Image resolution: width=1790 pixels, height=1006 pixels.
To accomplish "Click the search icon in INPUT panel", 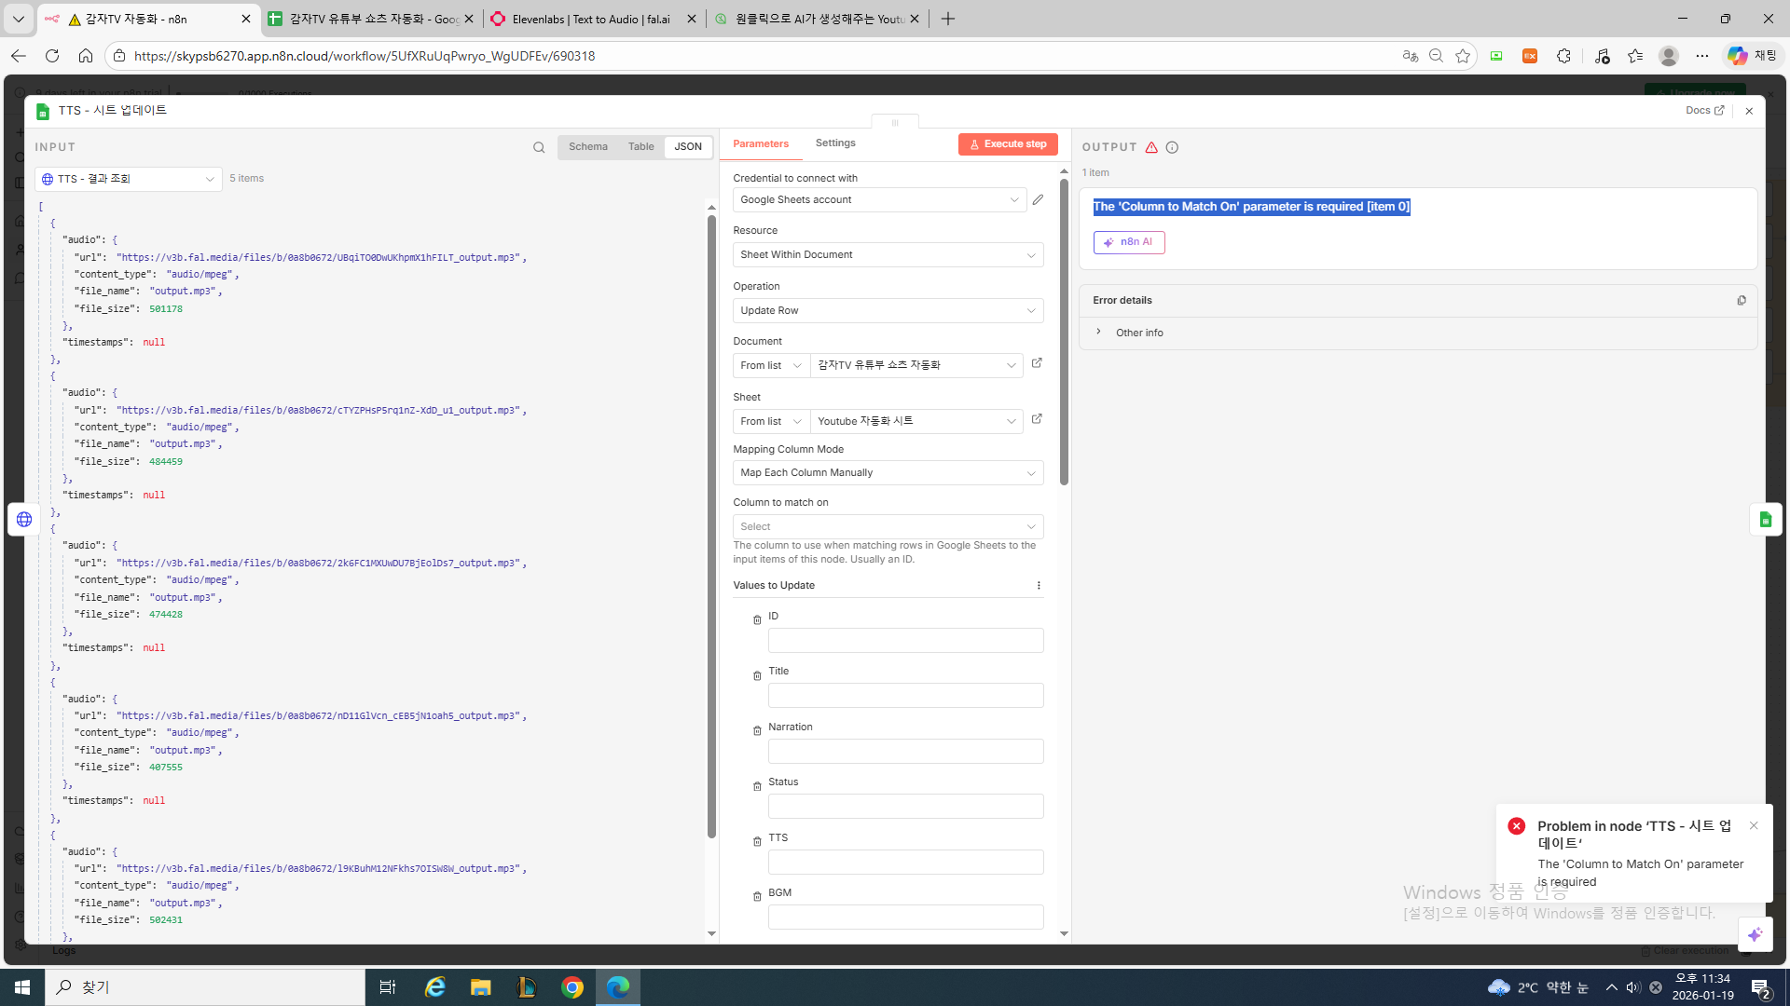I will [x=539, y=147].
